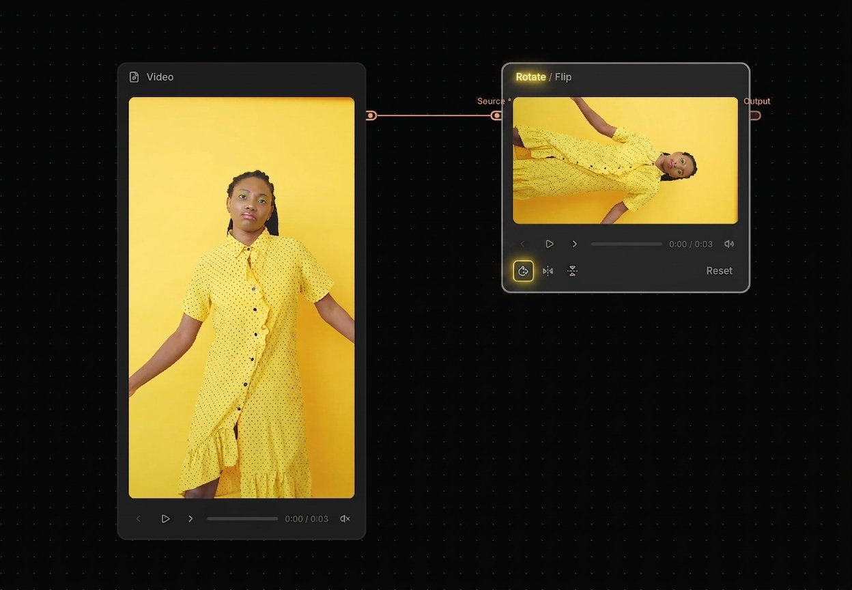Step to the previous frame in the Rotate/Flip node

pos(523,244)
